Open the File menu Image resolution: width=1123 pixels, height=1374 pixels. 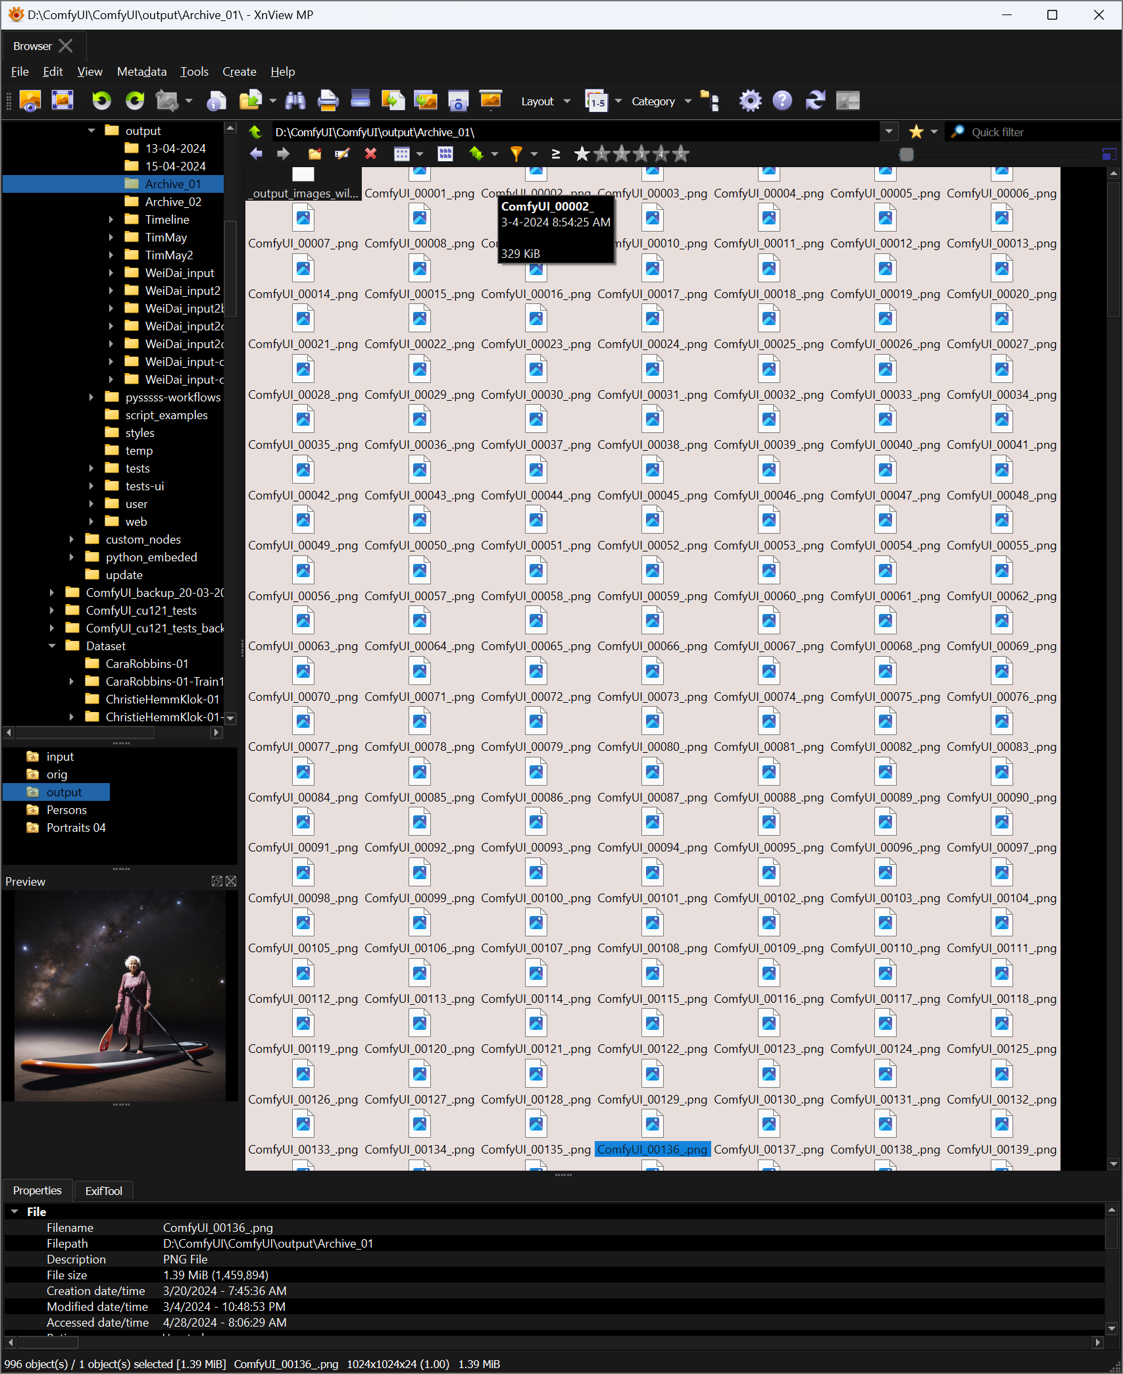[20, 72]
